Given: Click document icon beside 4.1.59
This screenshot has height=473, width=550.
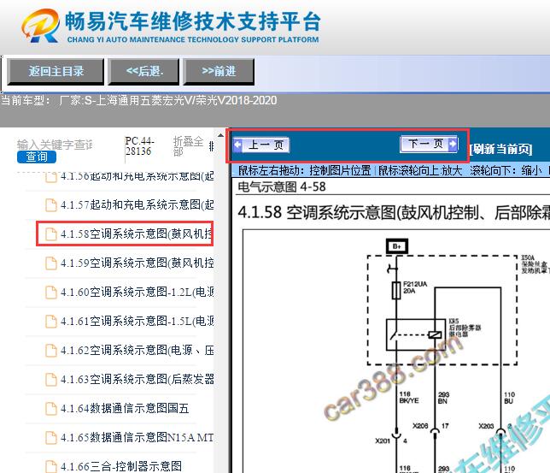Looking at the screenshot, I should click(51, 263).
